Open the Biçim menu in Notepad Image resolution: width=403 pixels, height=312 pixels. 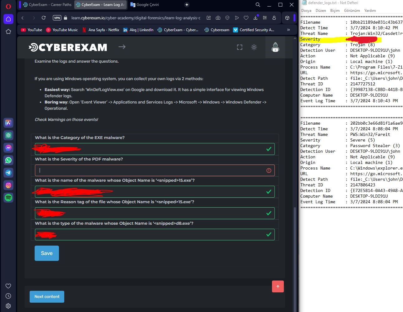click(335, 10)
